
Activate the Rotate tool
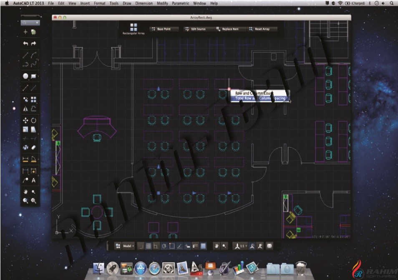pyautogui.click(x=33, y=120)
